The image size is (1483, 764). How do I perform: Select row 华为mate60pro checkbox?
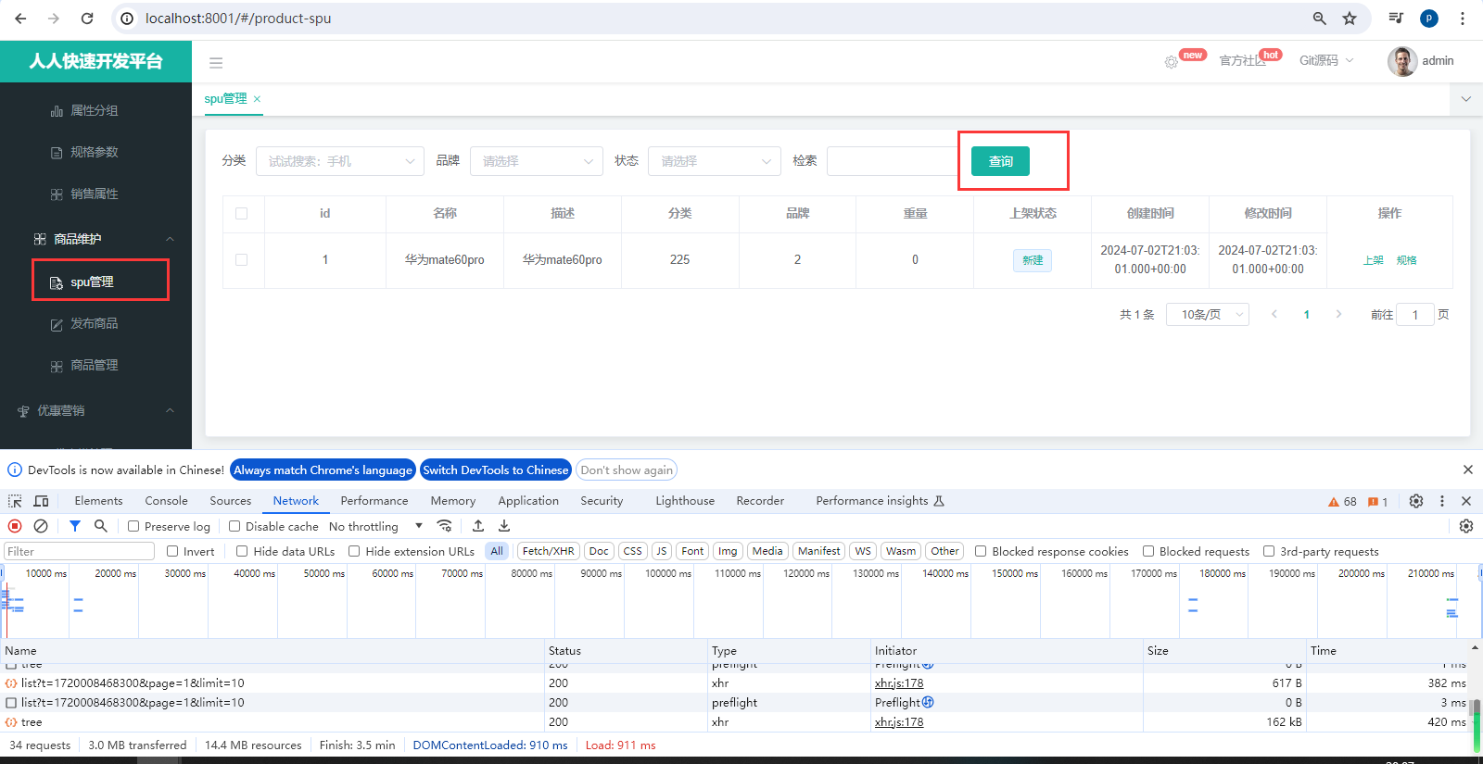(242, 260)
